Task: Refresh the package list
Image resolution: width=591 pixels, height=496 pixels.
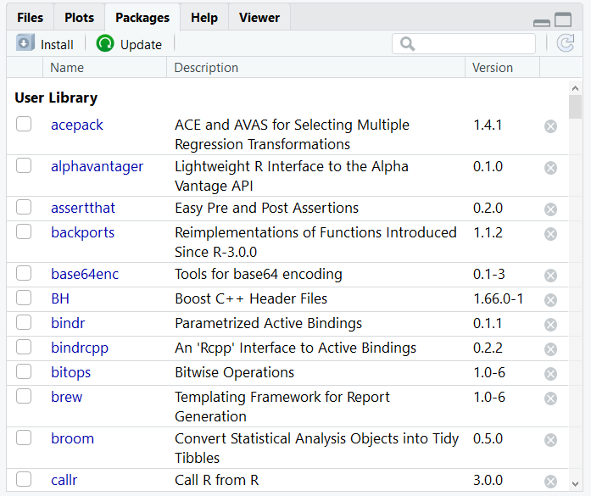Action: click(566, 44)
